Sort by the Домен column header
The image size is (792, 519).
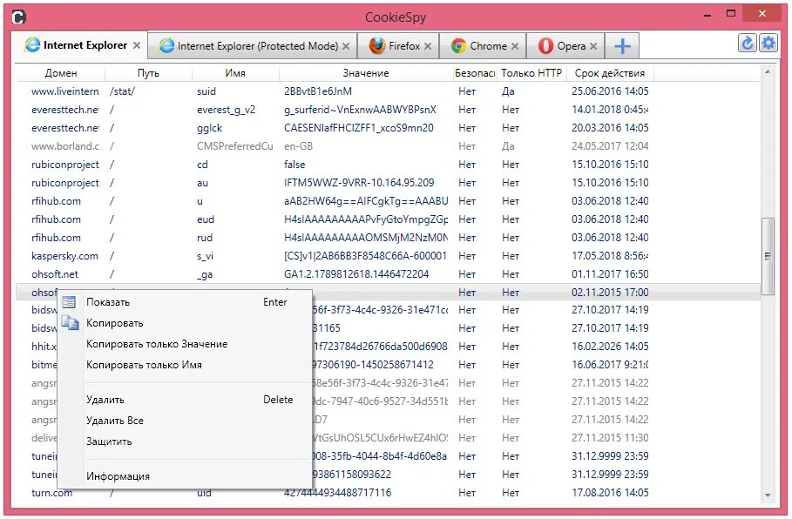pos(61,72)
